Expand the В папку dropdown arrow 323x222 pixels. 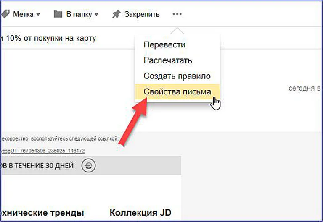tap(96, 14)
